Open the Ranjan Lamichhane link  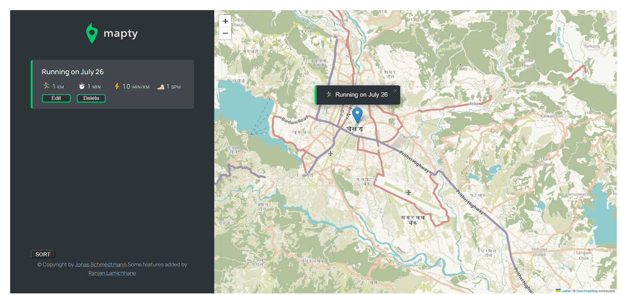112,273
